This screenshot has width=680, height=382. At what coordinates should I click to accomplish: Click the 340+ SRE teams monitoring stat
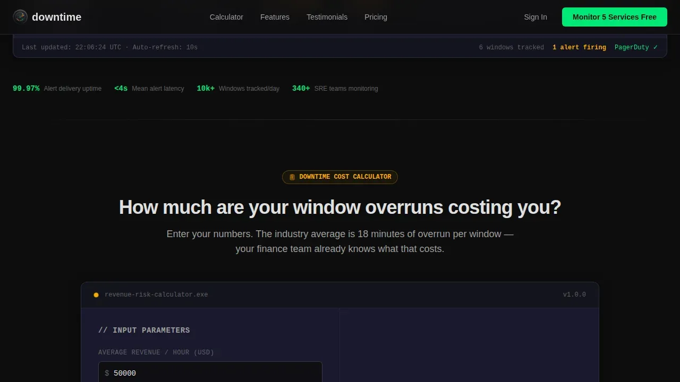[x=335, y=89]
